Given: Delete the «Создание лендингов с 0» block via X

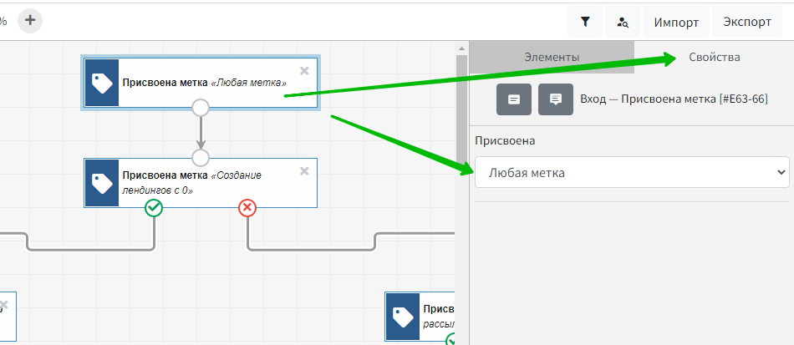Looking at the screenshot, I should tap(304, 171).
